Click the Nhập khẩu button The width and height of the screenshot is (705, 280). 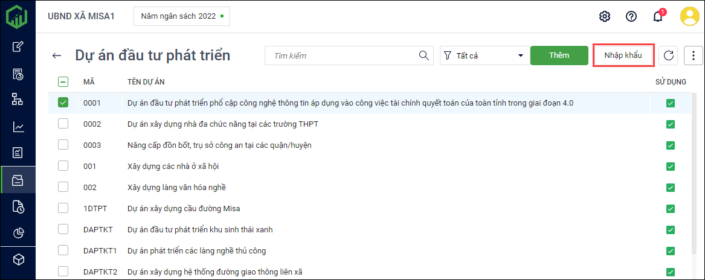pyautogui.click(x=623, y=56)
